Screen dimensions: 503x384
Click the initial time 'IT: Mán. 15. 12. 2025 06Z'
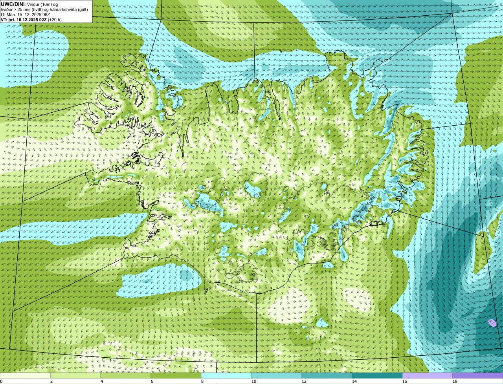click(x=26, y=14)
